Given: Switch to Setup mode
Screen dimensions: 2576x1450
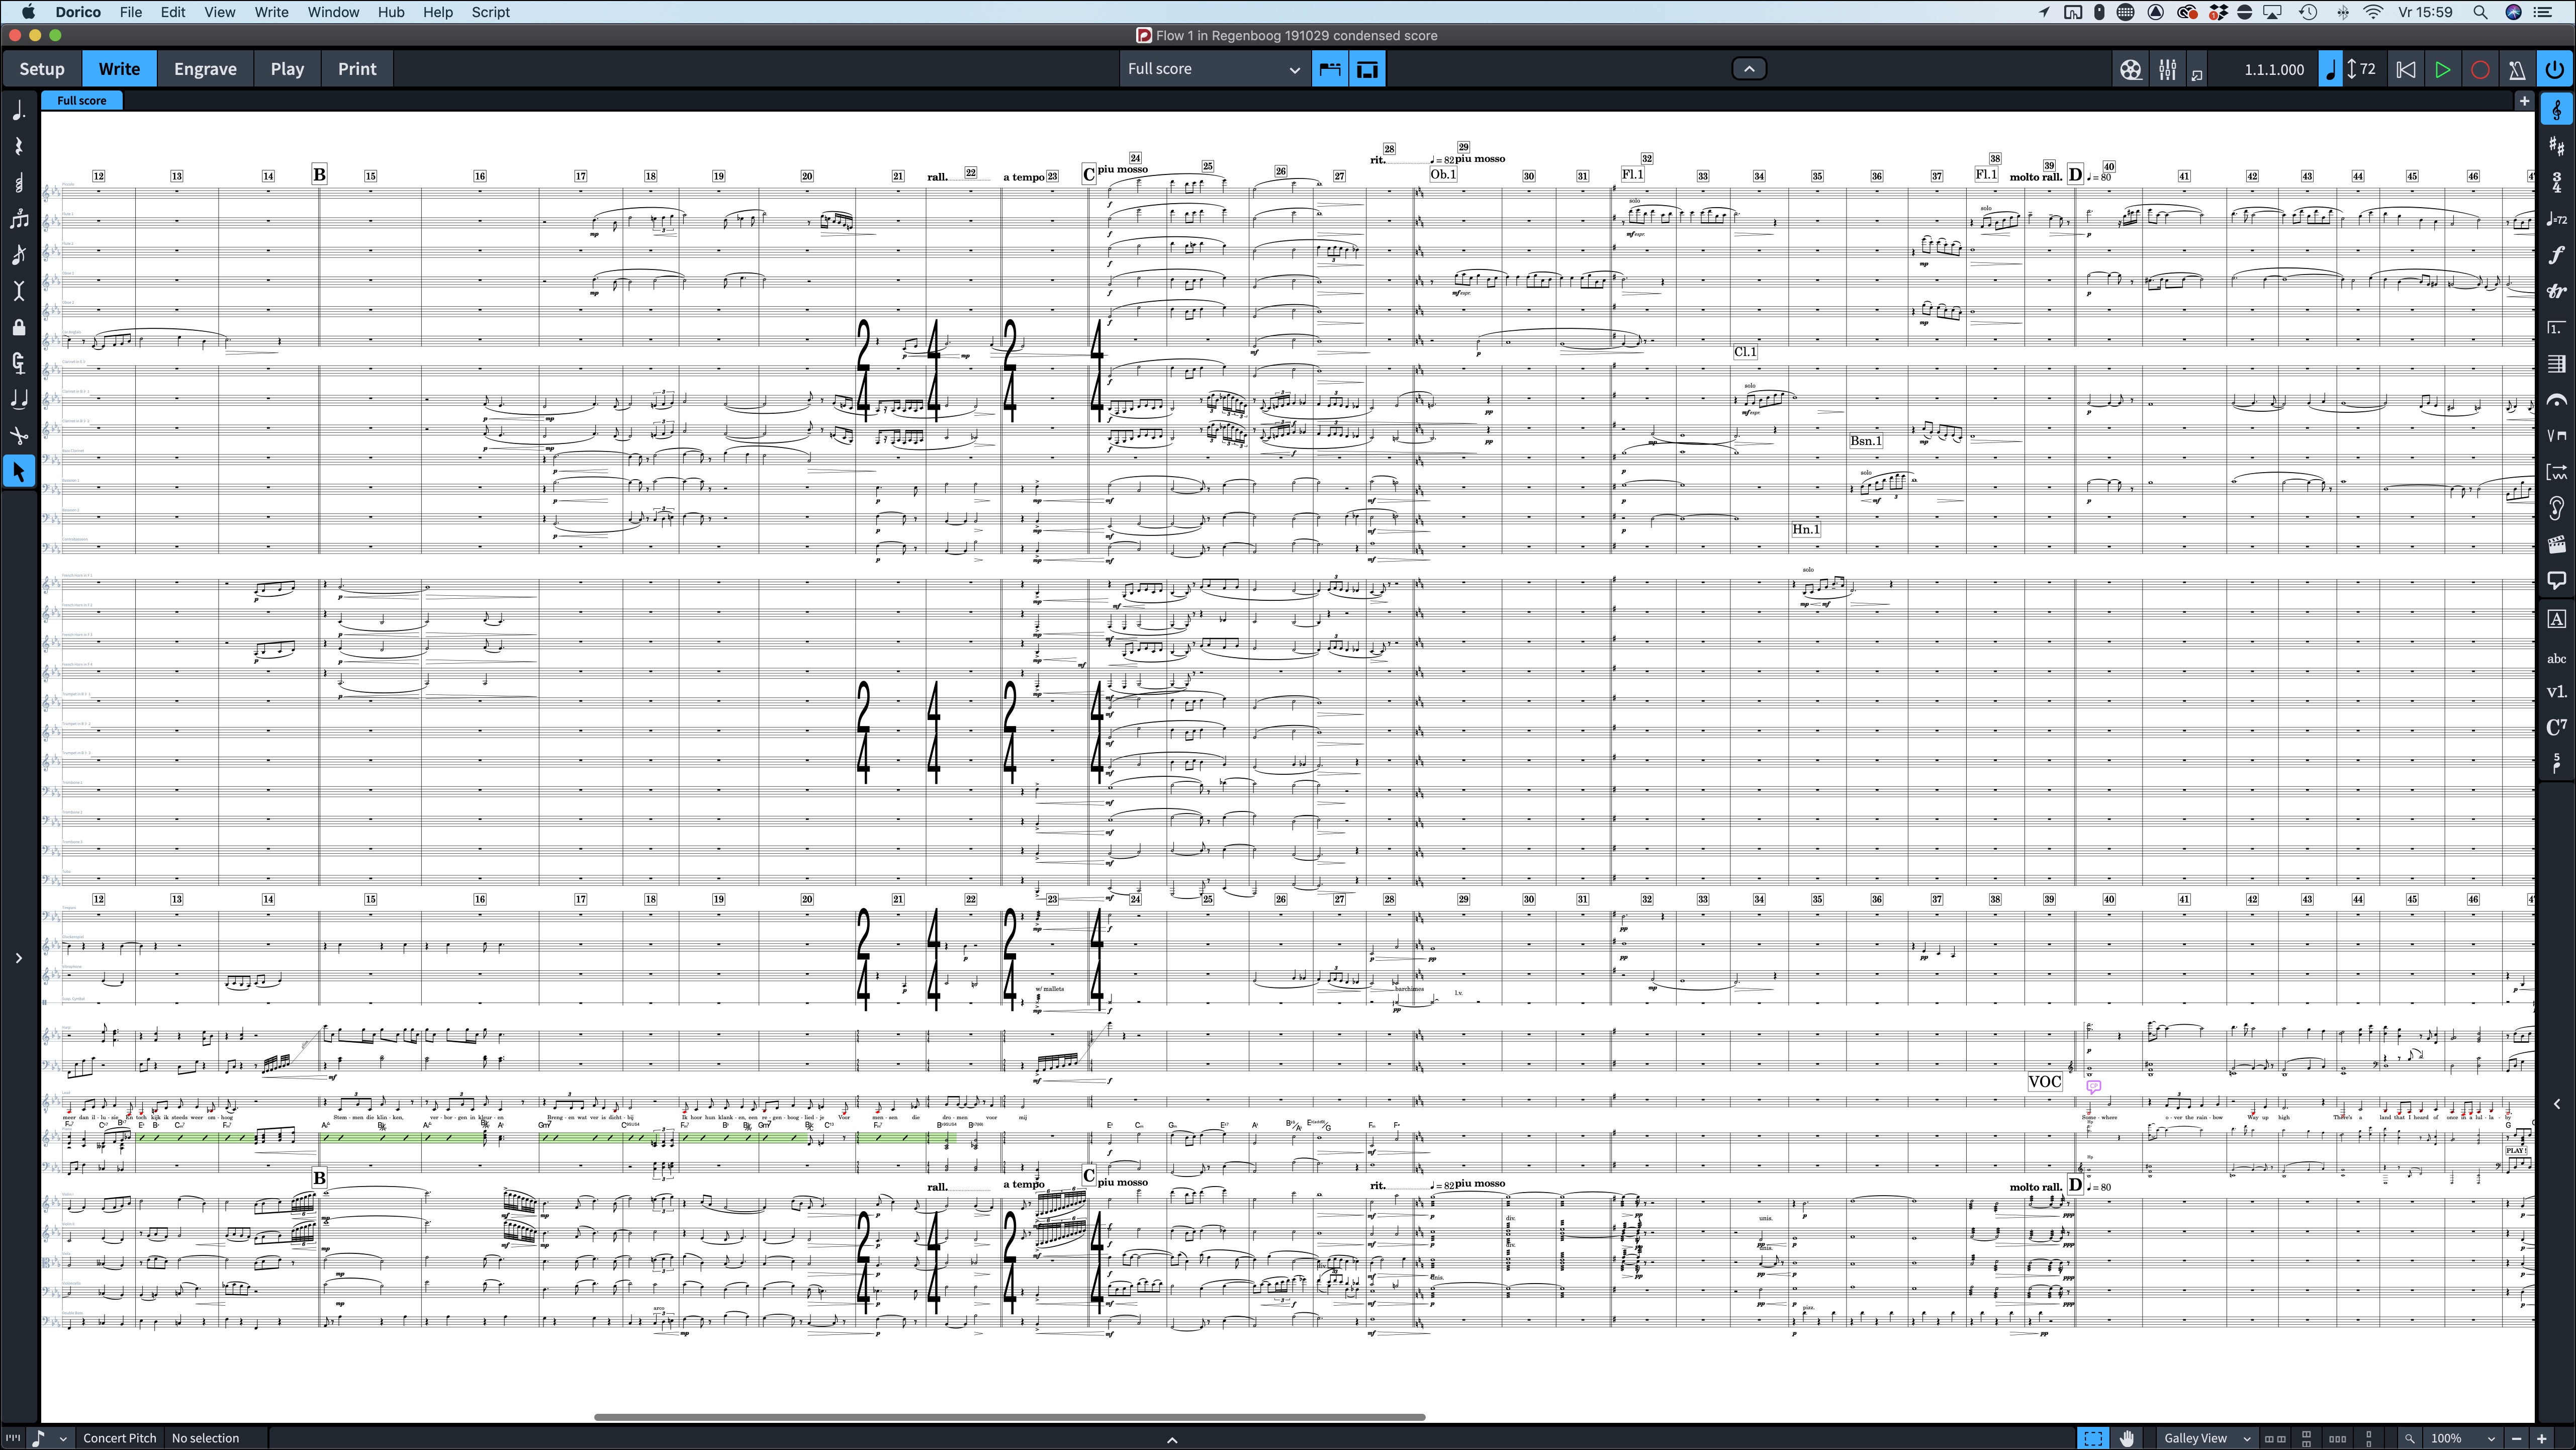Looking at the screenshot, I should (42, 69).
